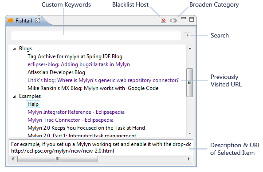Click the results list scroll-up arrow
The width and height of the screenshot is (263, 172).
190,49
